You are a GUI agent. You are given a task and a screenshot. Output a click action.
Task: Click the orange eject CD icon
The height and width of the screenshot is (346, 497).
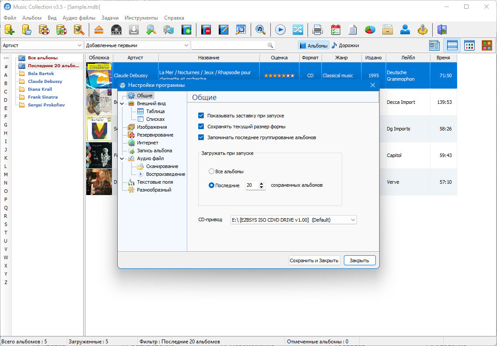point(99,30)
